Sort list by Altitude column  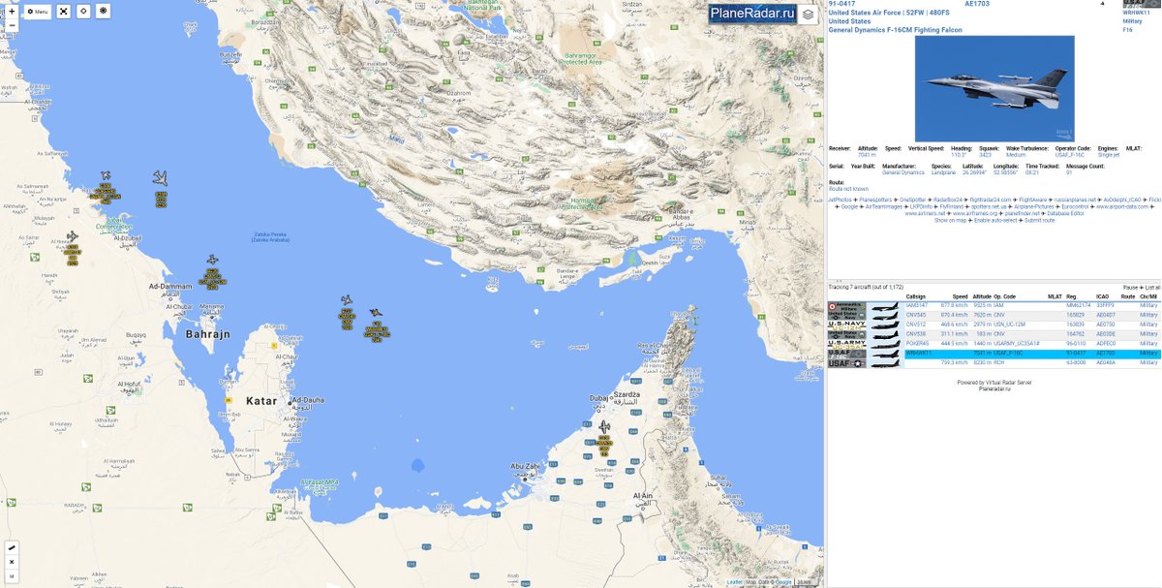click(x=982, y=296)
